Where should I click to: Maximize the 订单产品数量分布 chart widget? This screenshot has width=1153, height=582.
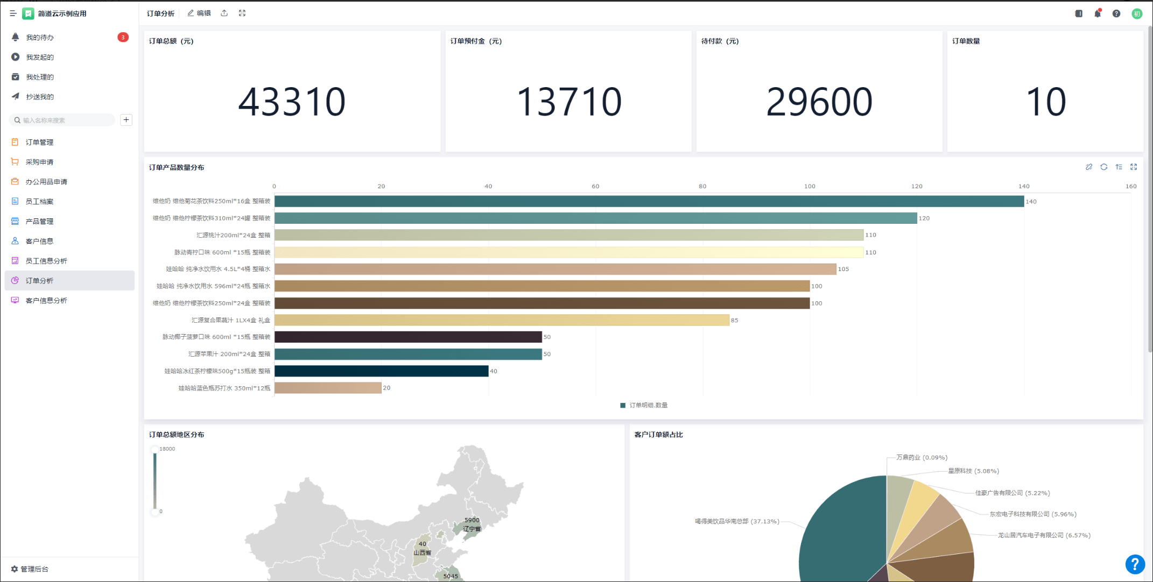1134,167
